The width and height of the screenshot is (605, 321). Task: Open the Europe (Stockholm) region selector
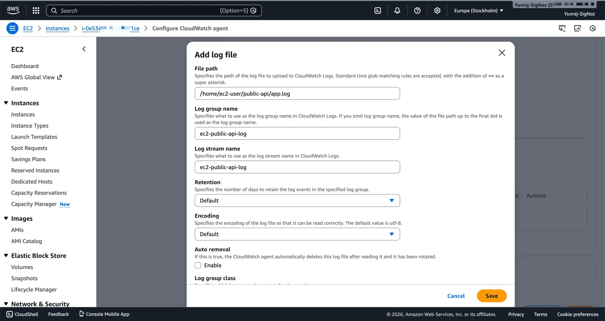[478, 11]
